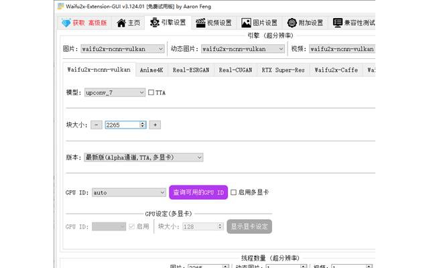Select the 引擎设置 engine settings tab
This screenshot has width=429, height=268.
(x=168, y=22)
